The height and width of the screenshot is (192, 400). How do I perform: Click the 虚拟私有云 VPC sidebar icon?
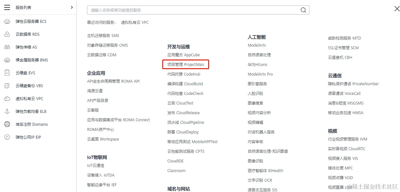(x=7, y=99)
